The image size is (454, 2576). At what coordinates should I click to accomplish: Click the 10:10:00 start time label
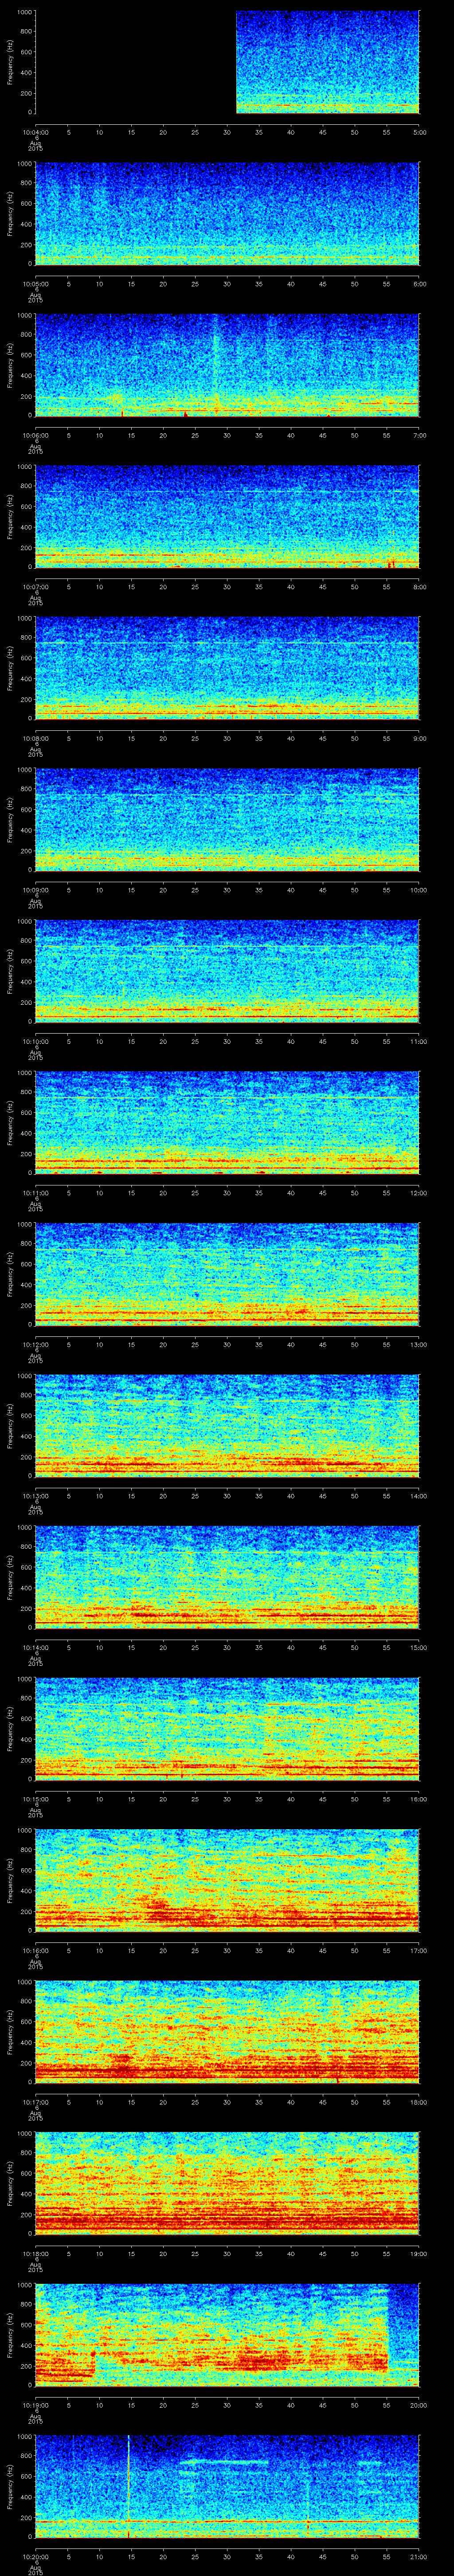[x=35, y=1041]
